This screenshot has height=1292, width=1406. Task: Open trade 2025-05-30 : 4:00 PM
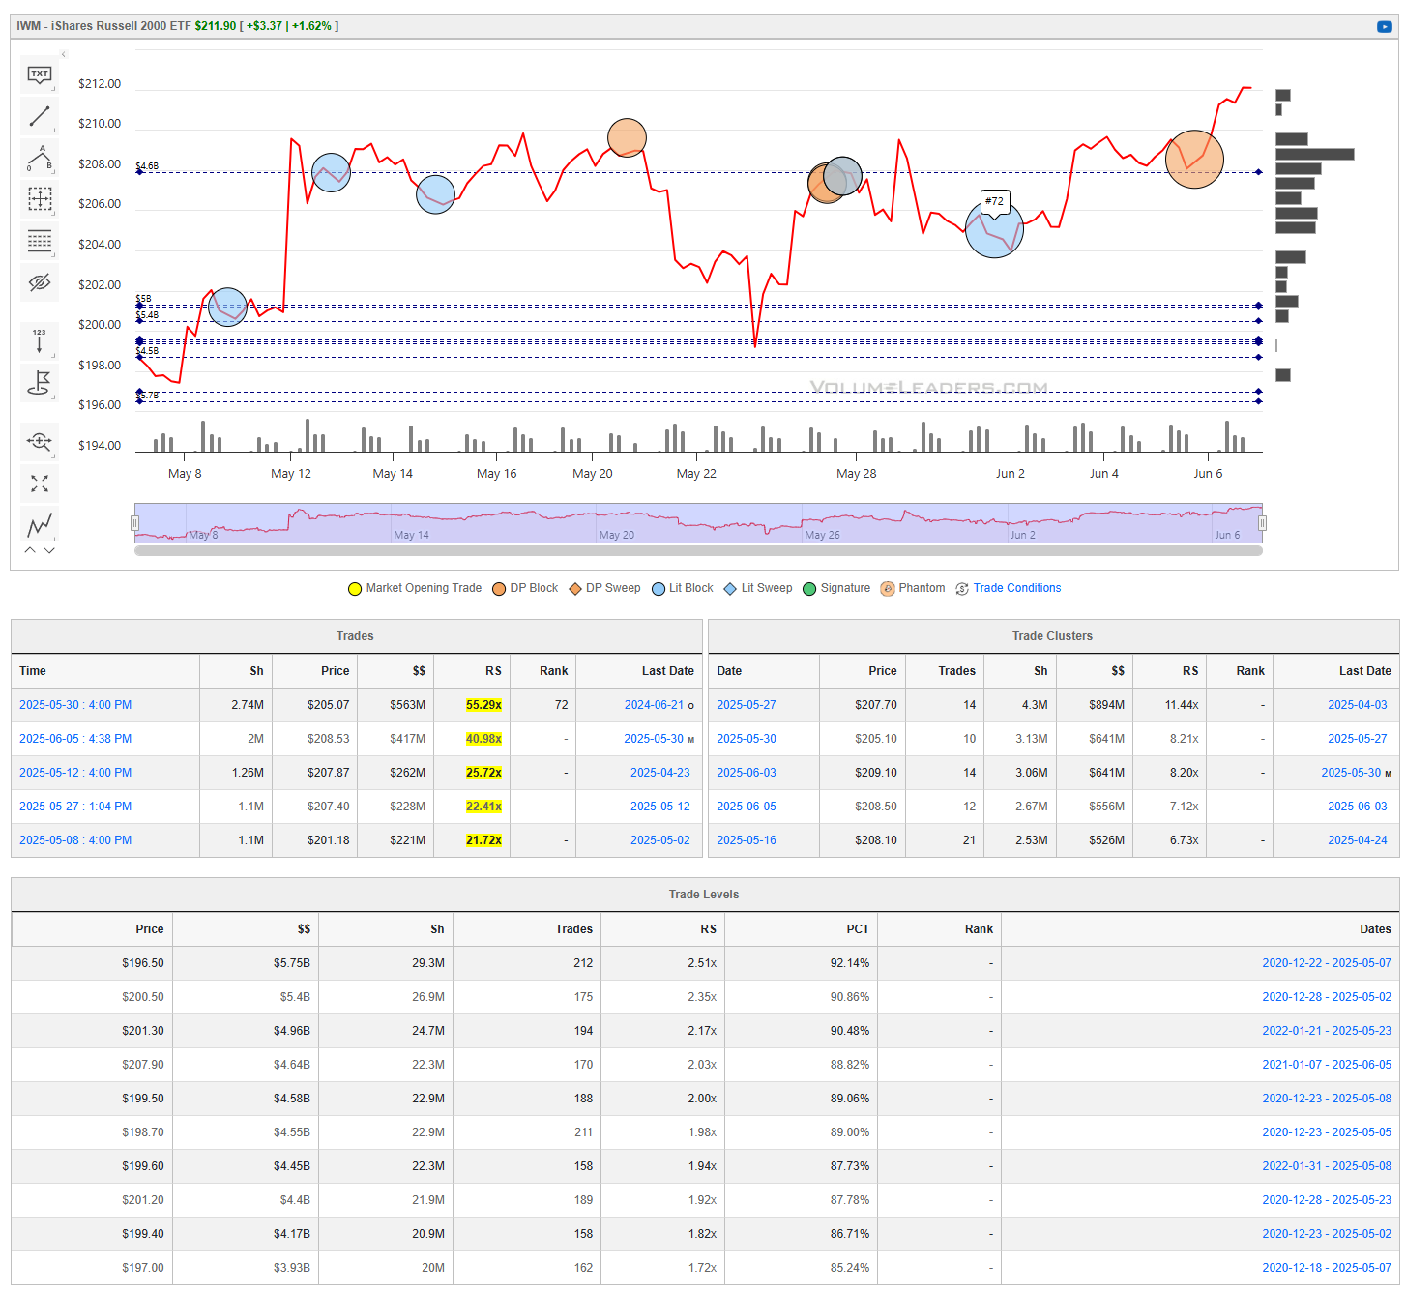75,705
